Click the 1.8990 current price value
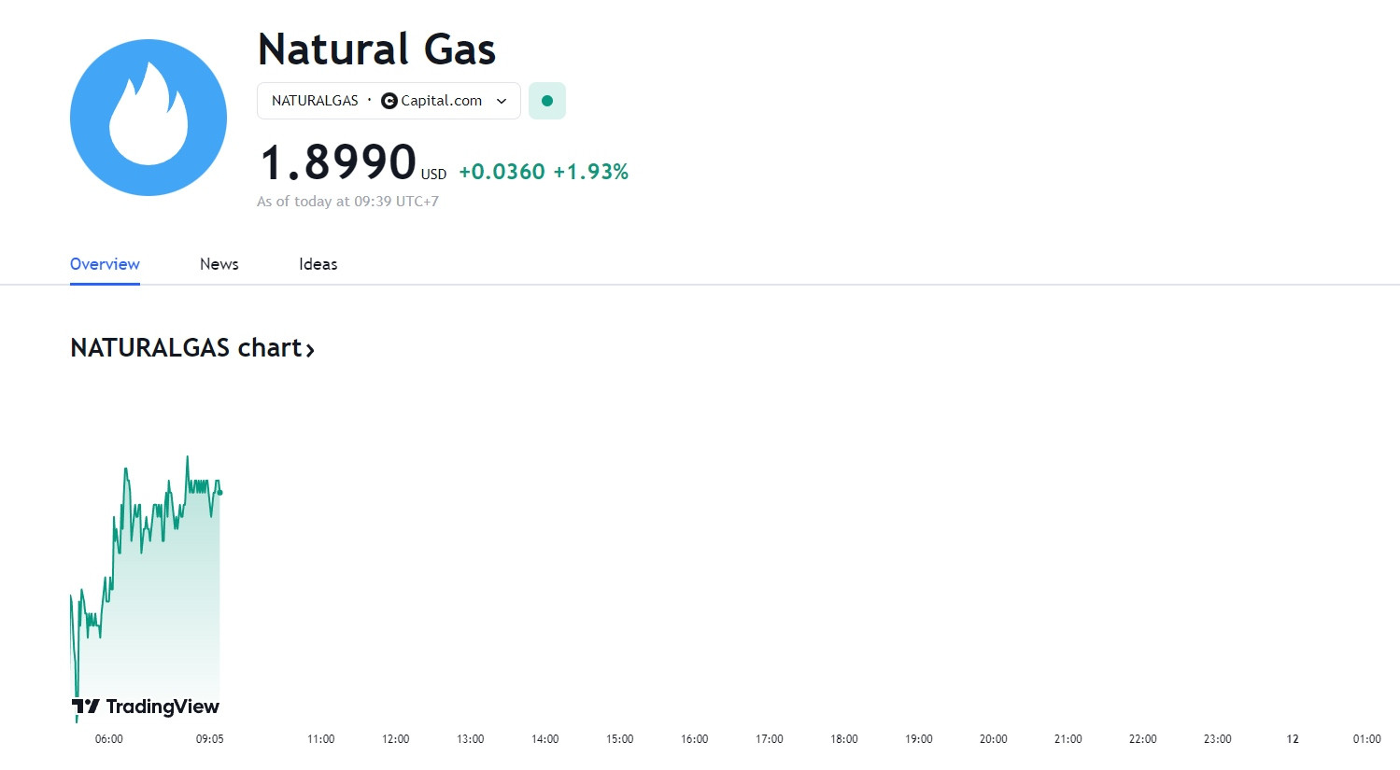This screenshot has width=1400, height=770. pyautogui.click(x=338, y=162)
